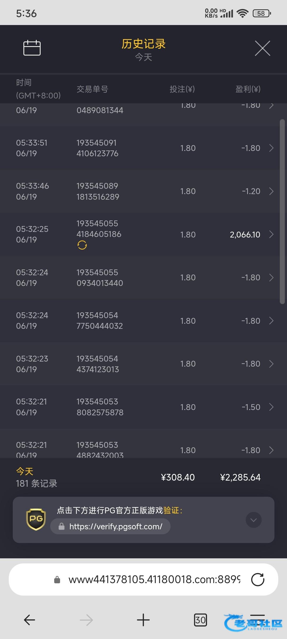Tap the browser forward arrow
The height and width of the screenshot is (639, 287).
[86, 620]
